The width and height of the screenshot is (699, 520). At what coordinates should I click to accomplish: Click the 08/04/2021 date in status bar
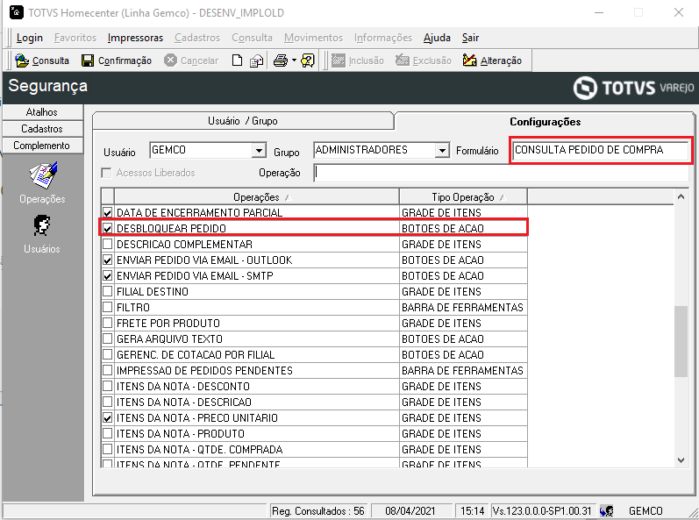[410, 510]
